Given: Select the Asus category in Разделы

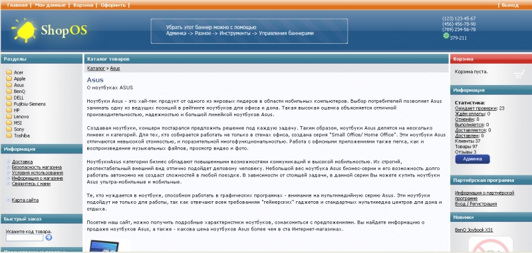Looking at the screenshot, I should coord(19,85).
